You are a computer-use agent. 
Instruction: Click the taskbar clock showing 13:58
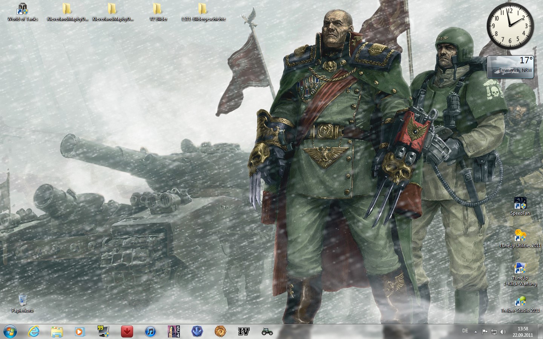523,331
